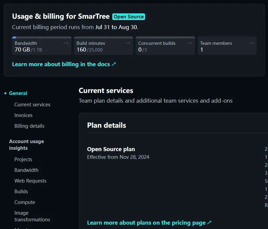This screenshot has height=229, width=268.
Task: Click the arrow icon on Team members card
Action: pos(251,43)
